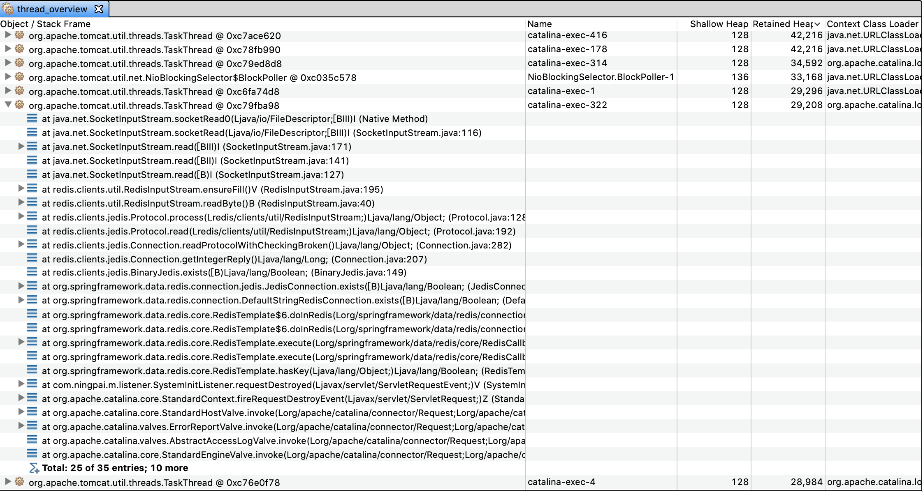Screen dimensions: 923x492
Task: Expand SystemInitListener.requestDestroyed stack frame
Action: pyautogui.click(x=21, y=384)
